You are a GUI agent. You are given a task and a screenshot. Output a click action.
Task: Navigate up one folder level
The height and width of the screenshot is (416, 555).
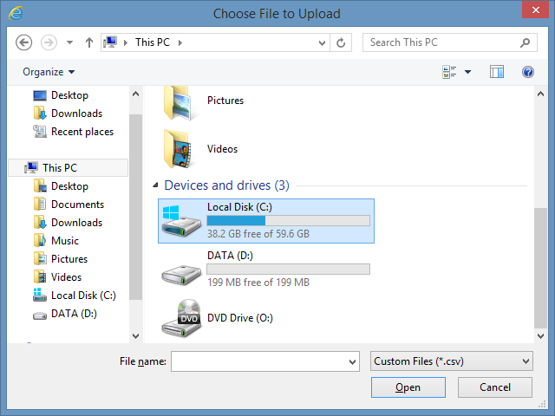click(89, 42)
